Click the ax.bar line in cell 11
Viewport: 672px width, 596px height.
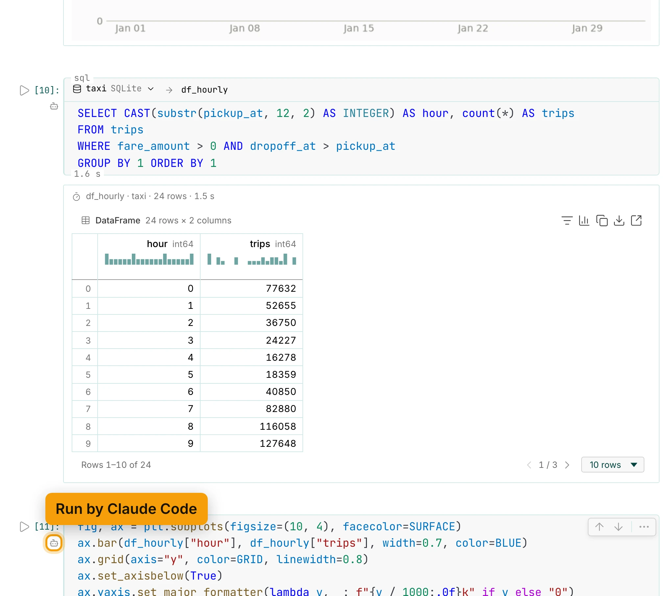[302, 543]
